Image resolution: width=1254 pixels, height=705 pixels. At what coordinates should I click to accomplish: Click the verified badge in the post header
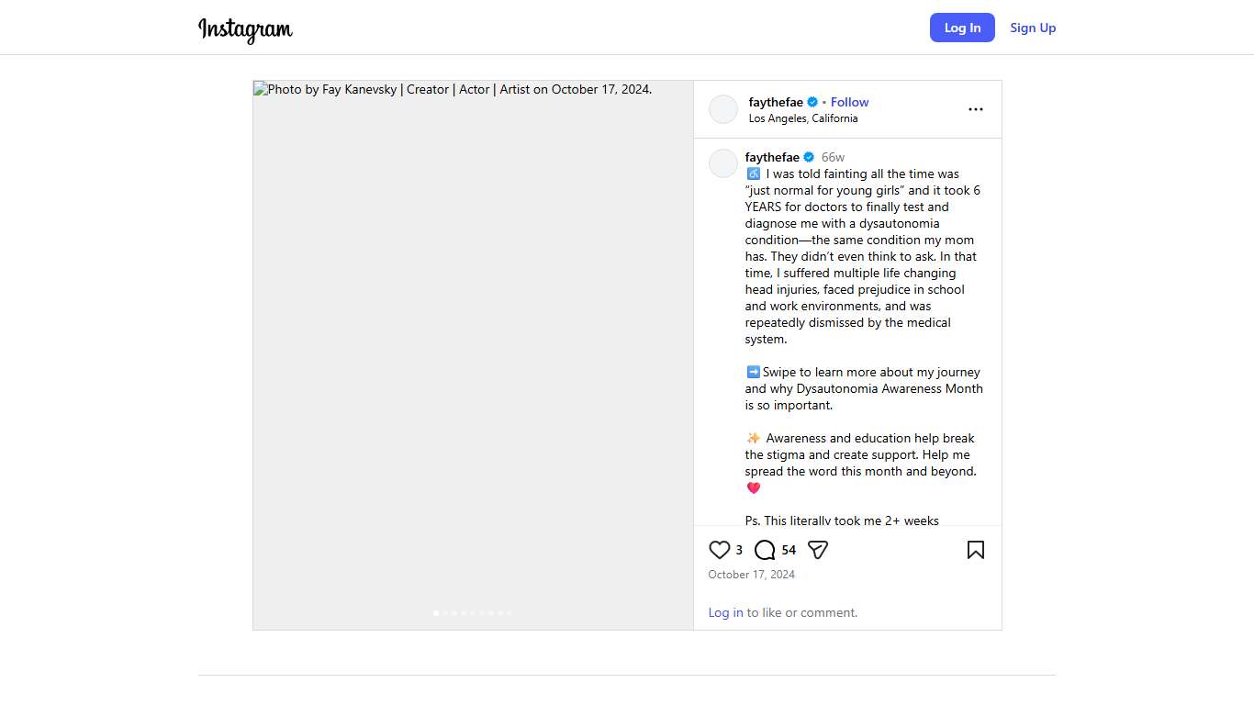point(812,103)
